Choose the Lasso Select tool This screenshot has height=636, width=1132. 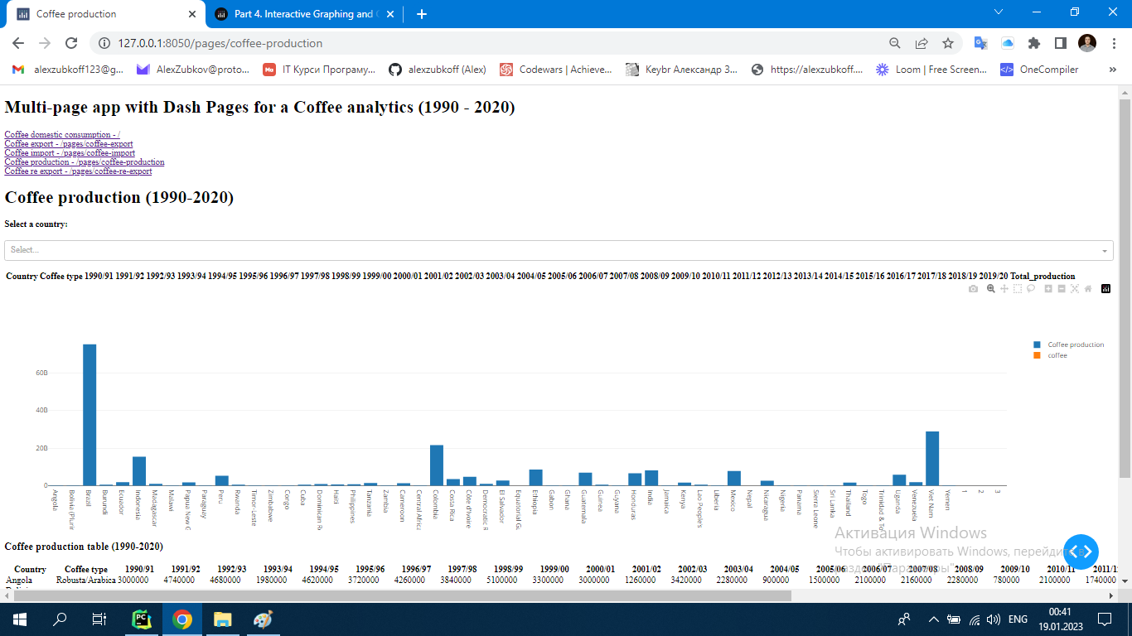(x=1031, y=289)
